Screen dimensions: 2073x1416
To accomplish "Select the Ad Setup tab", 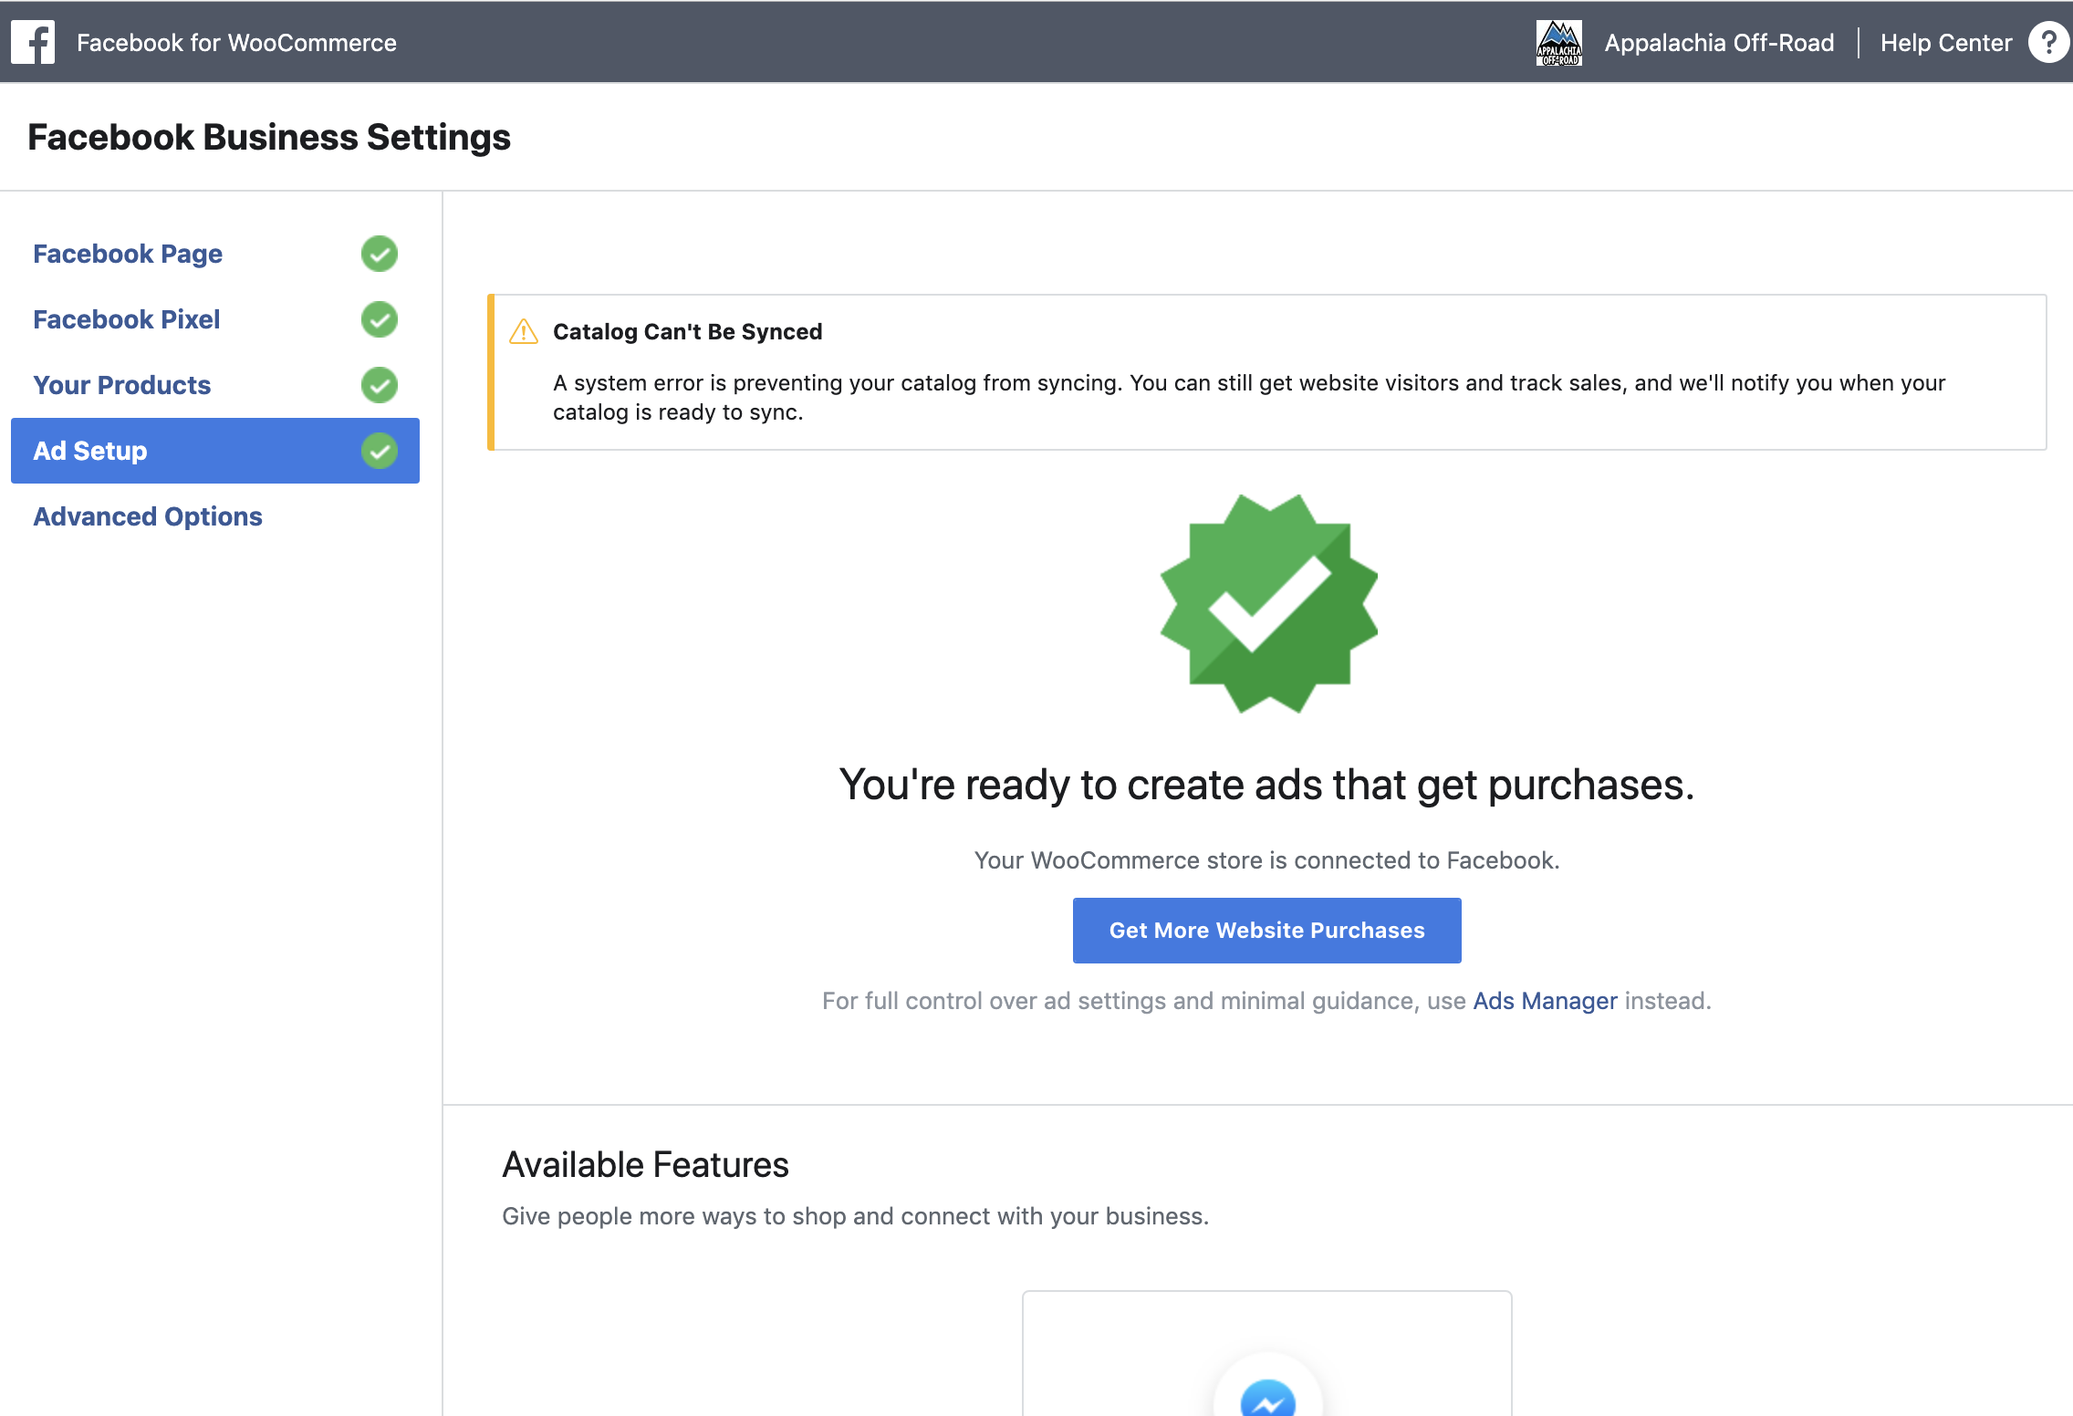I will [x=215, y=451].
